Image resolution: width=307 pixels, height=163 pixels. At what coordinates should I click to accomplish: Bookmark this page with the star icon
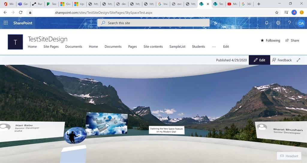(x=277, y=13)
